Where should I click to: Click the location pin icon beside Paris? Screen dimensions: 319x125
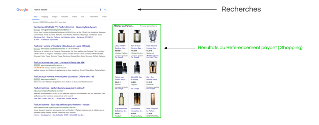(x=34, y=39)
